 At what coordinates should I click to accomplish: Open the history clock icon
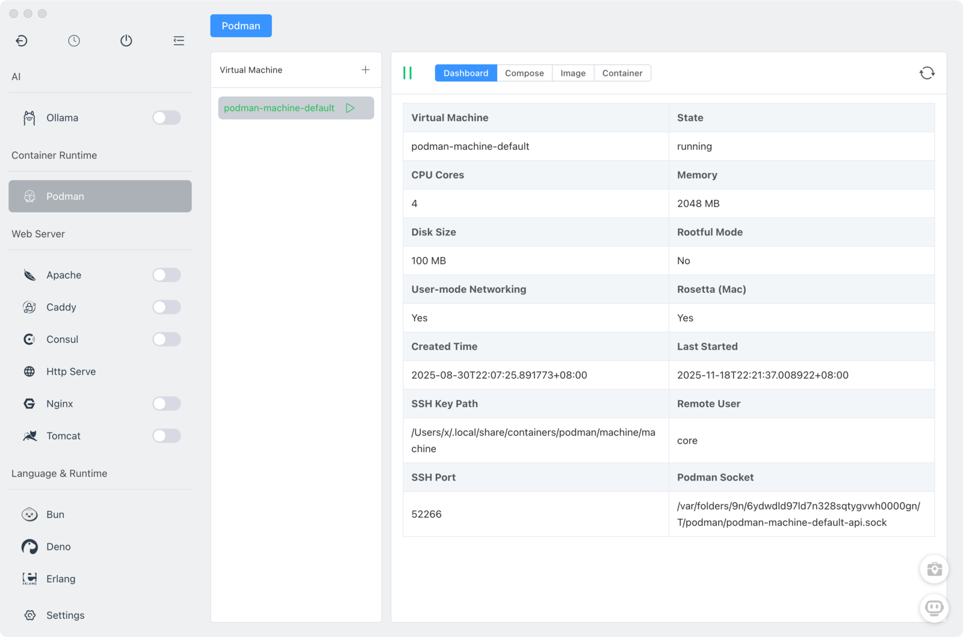click(x=74, y=41)
